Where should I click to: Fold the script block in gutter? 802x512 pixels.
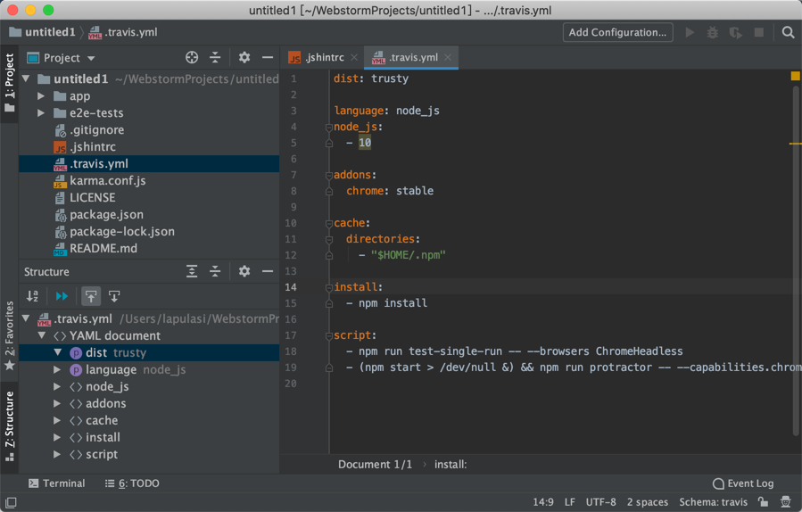(x=329, y=336)
